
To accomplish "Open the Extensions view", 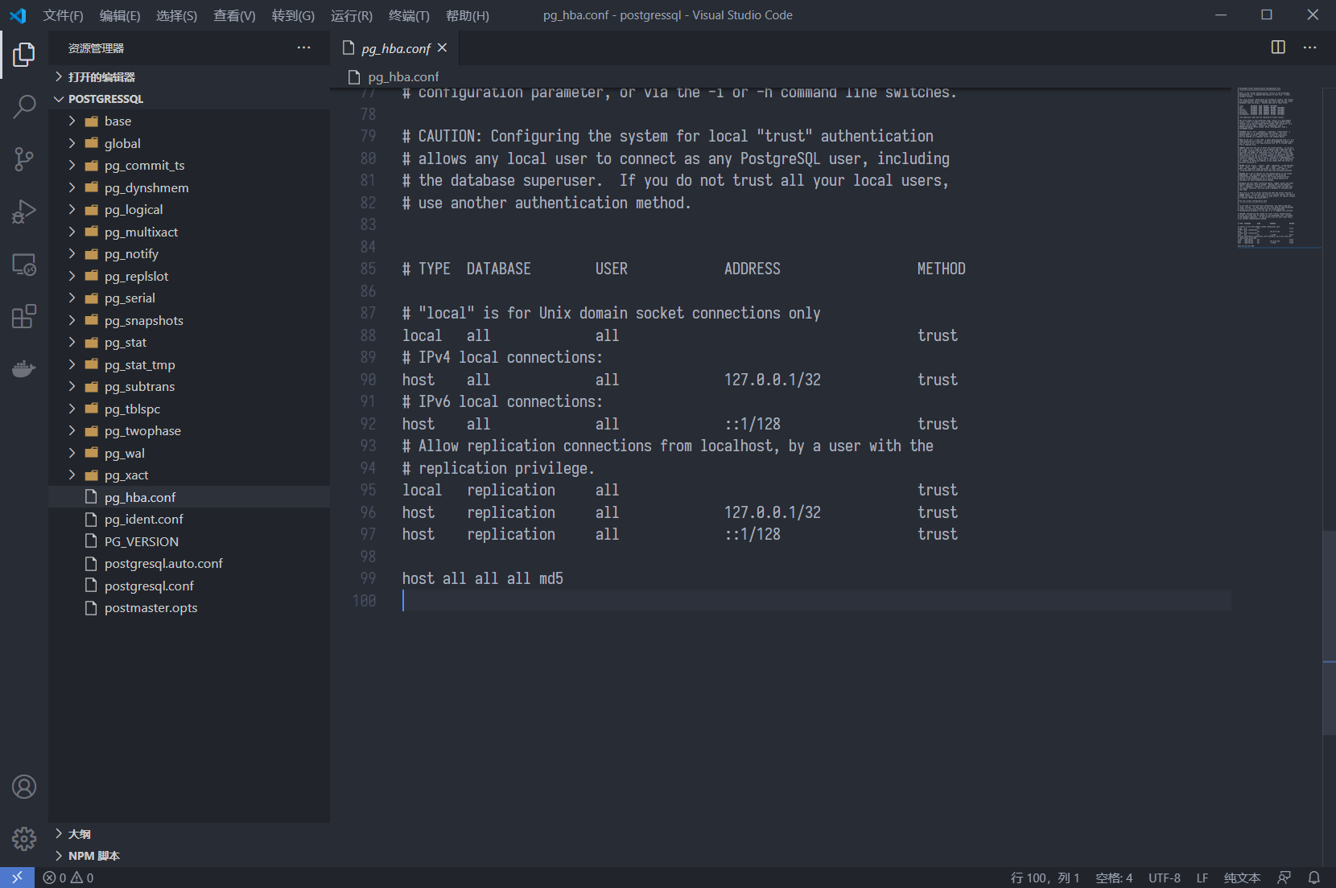I will tap(24, 317).
